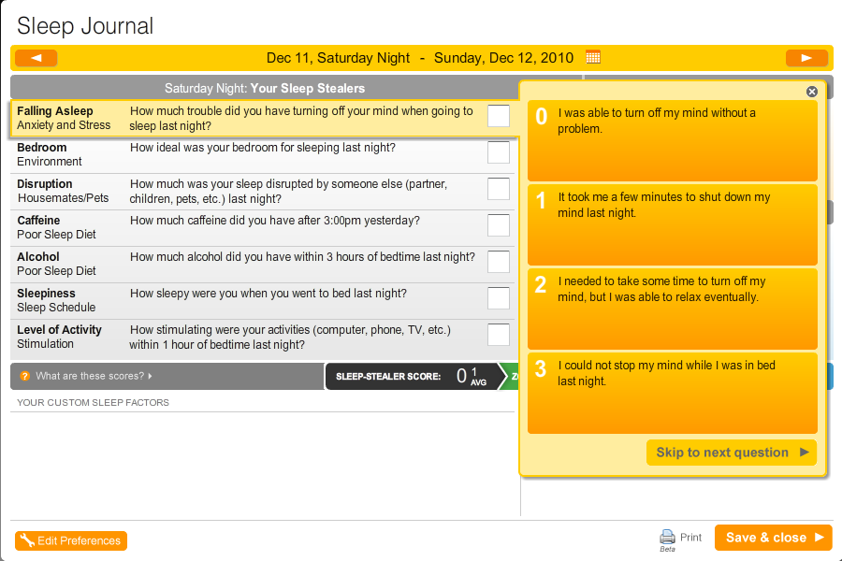Expand 'What are these scores?' explanation
This screenshot has width=842, height=561.
point(94,376)
